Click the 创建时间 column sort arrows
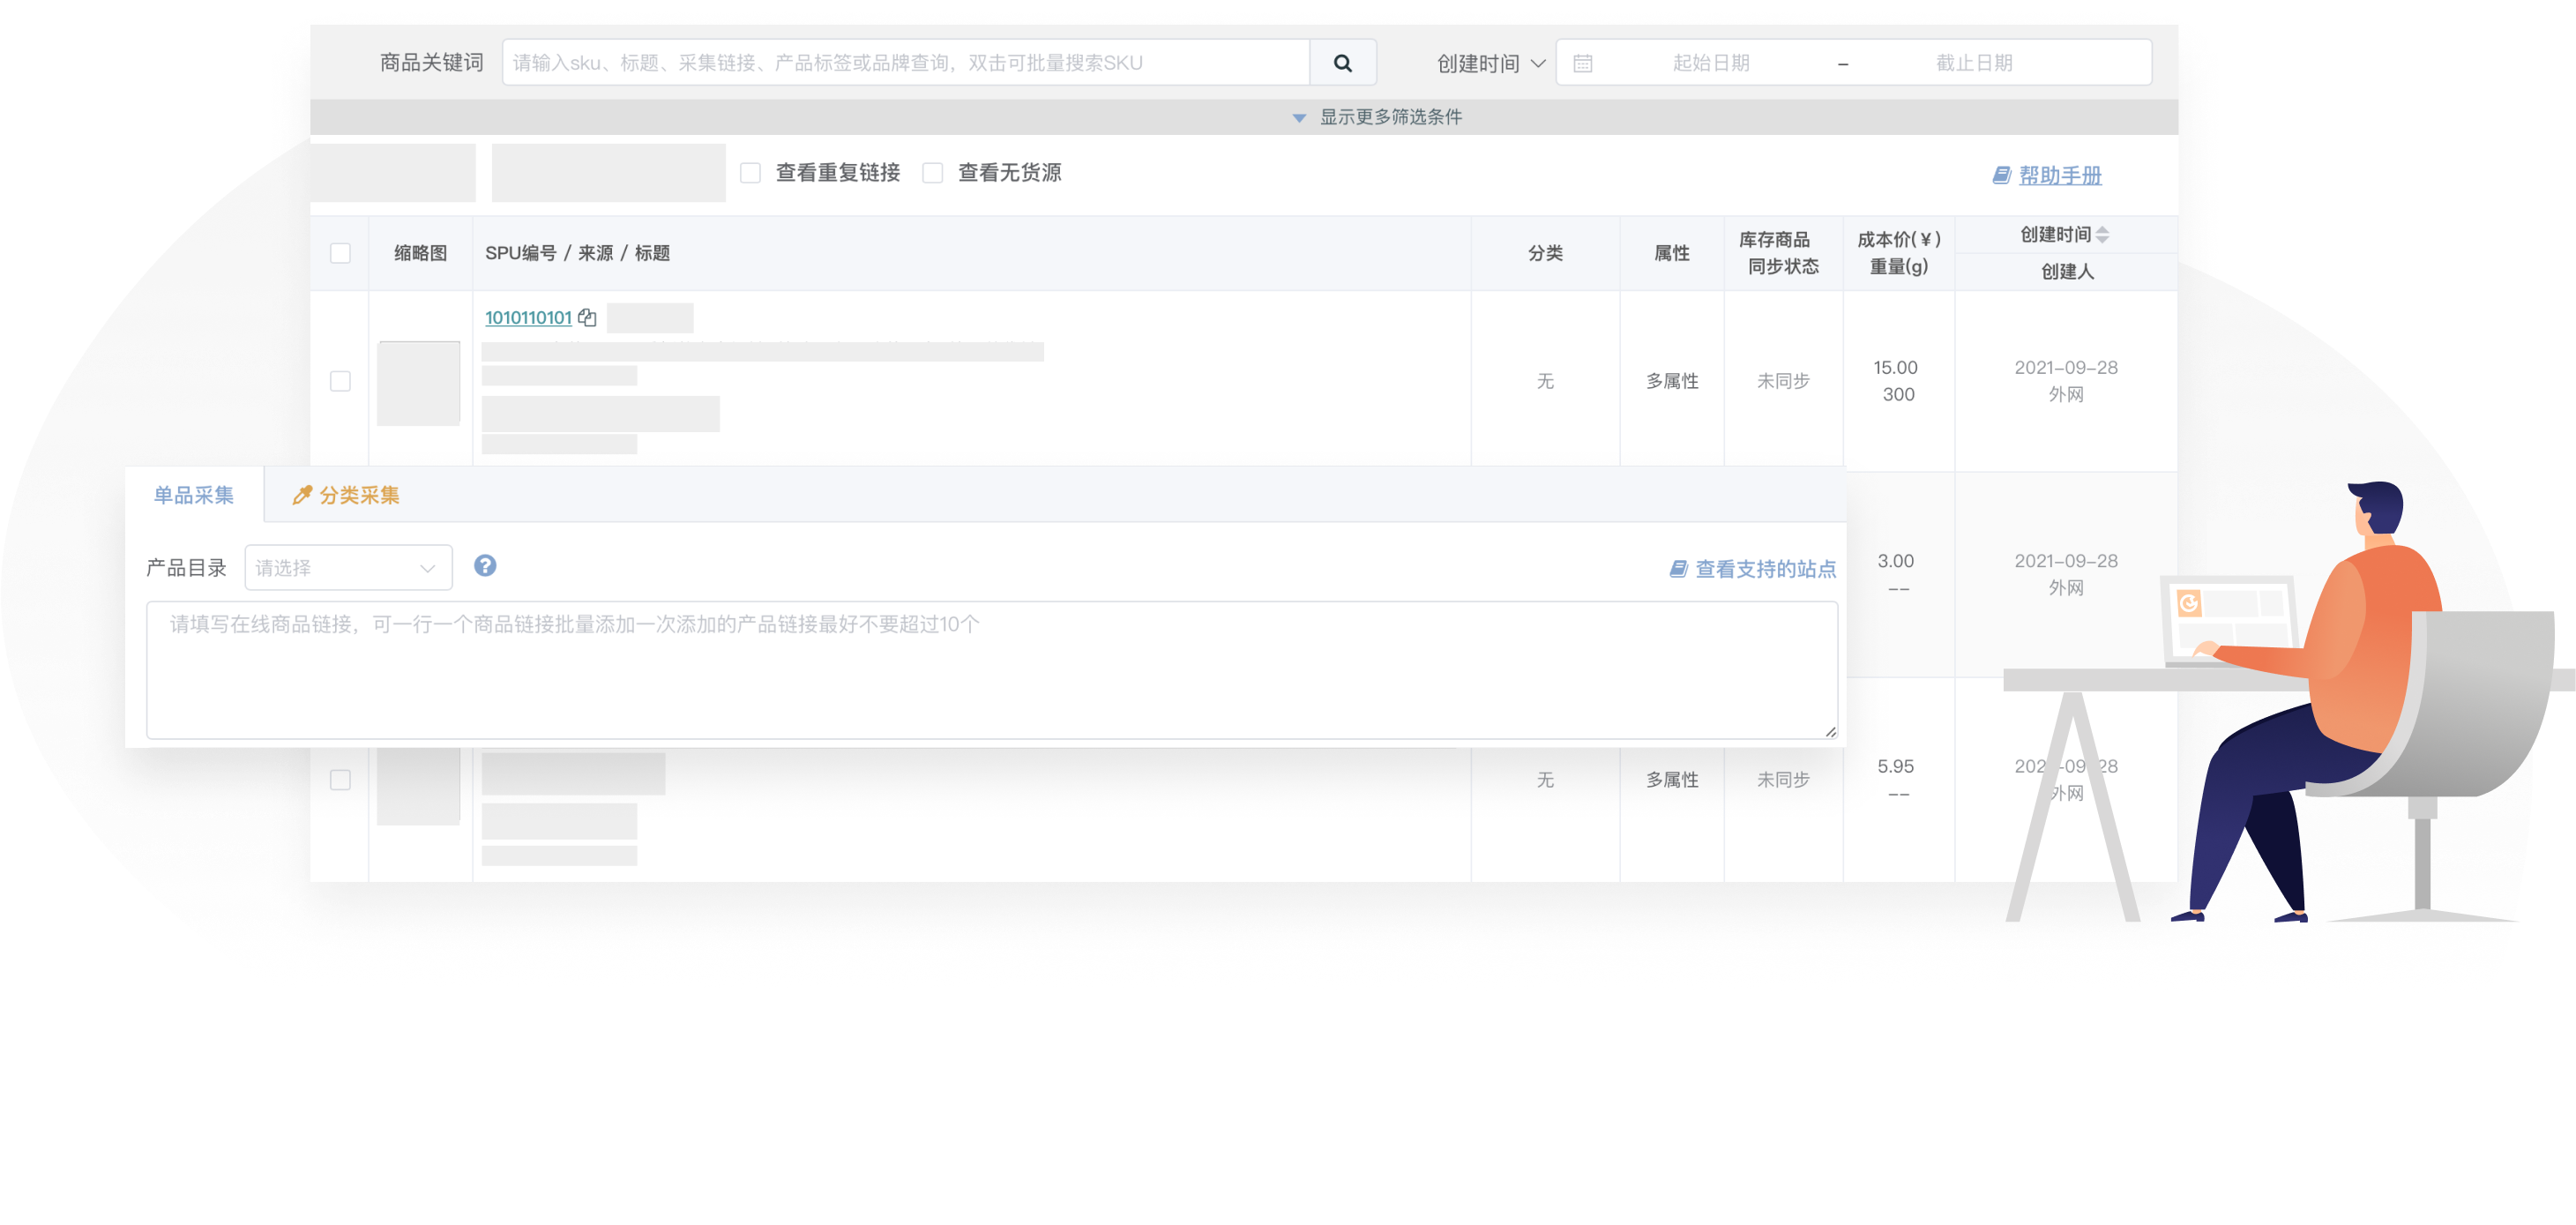The width and height of the screenshot is (2576, 1225). click(2102, 234)
